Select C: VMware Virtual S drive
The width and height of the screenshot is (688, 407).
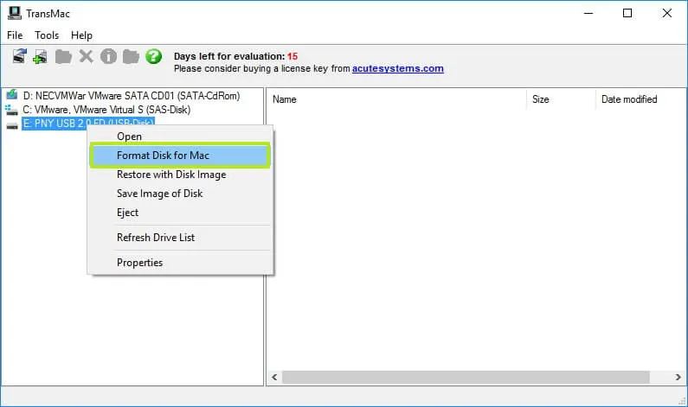[106, 110]
